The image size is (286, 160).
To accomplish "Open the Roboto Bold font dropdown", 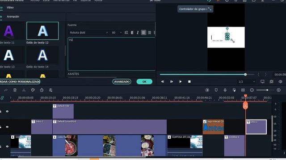I will [89, 32].
